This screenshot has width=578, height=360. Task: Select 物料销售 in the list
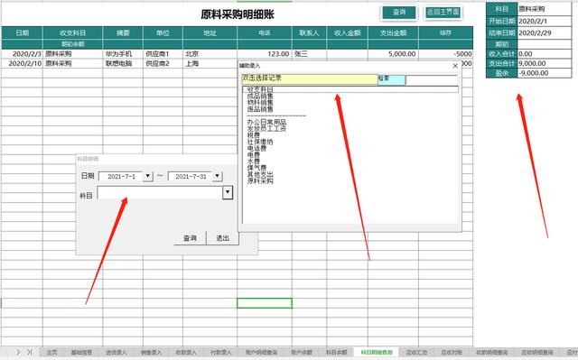pos(260,103)
